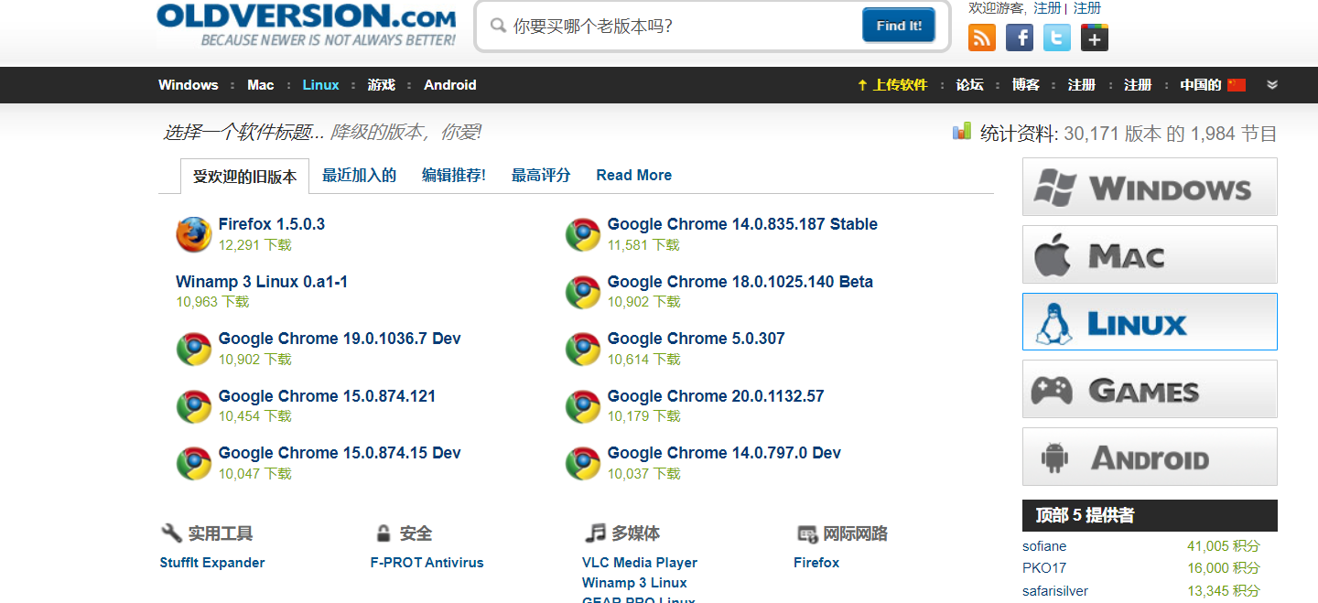Open the Twitter bird icon

tap(1057, 38)
